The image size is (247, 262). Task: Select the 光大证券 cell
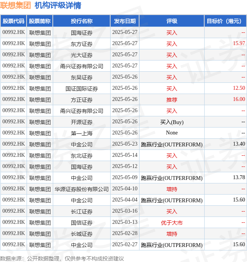[x=82, y=55]
